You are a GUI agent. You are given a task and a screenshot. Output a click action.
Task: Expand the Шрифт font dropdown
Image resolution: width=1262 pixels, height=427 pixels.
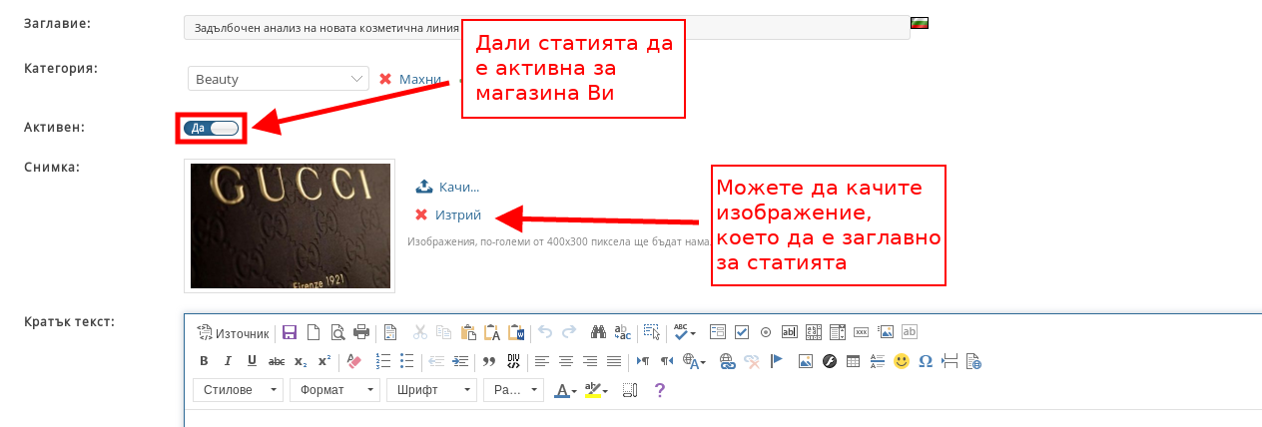431,390
